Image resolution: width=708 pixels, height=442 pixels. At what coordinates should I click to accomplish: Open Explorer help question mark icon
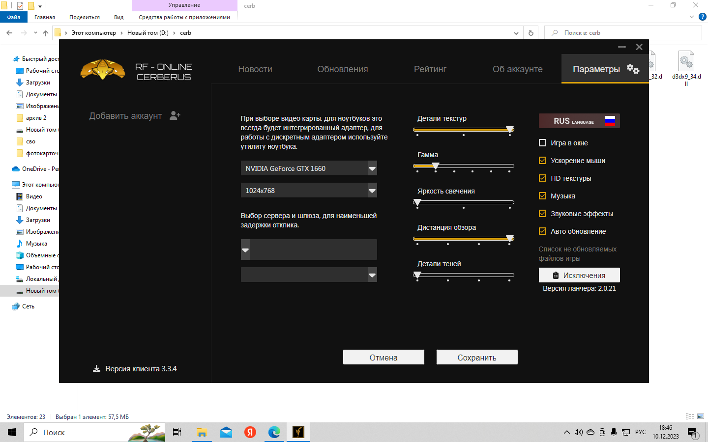tap(702, 17)
